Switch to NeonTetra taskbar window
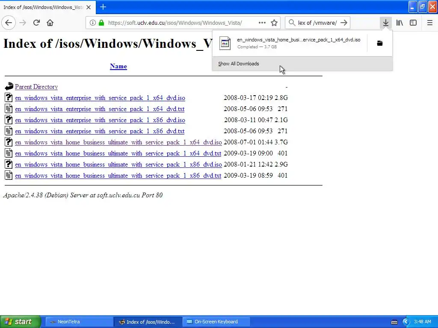This screenshot has width=438, height=328. coord(79,322)
